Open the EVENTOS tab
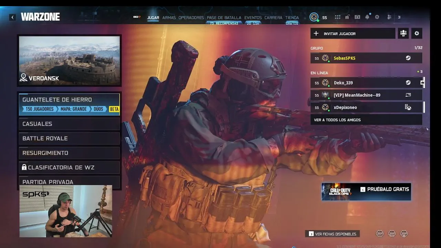Image resolution: width=441 pixels, height=248 pixels. click(x=253, y=18)
